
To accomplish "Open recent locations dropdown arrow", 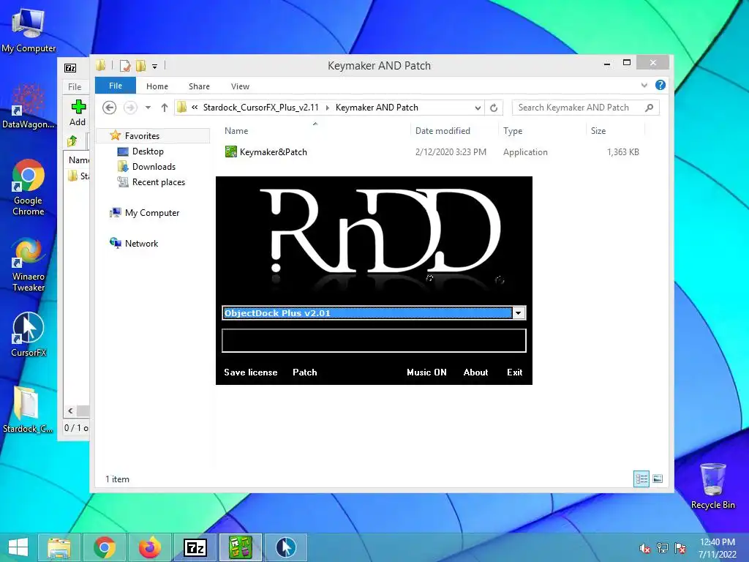I will (x=148, y=108).
